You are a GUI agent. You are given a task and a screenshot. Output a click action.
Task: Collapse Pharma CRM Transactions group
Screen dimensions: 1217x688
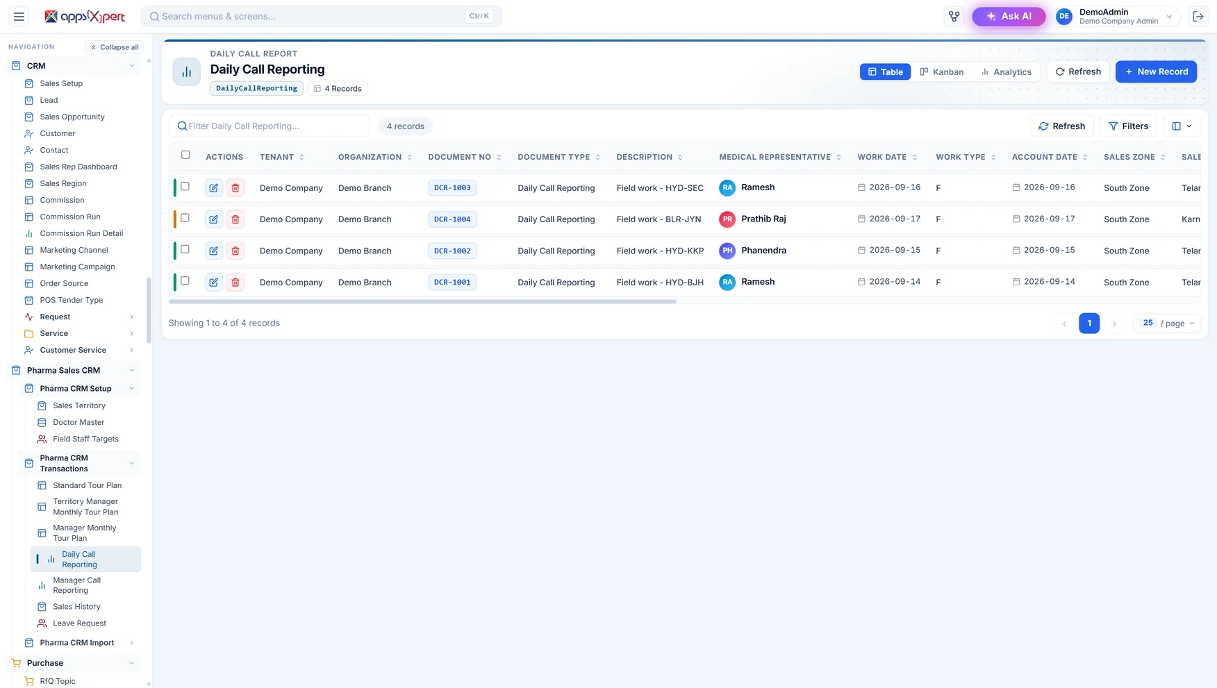coord(131,463)
